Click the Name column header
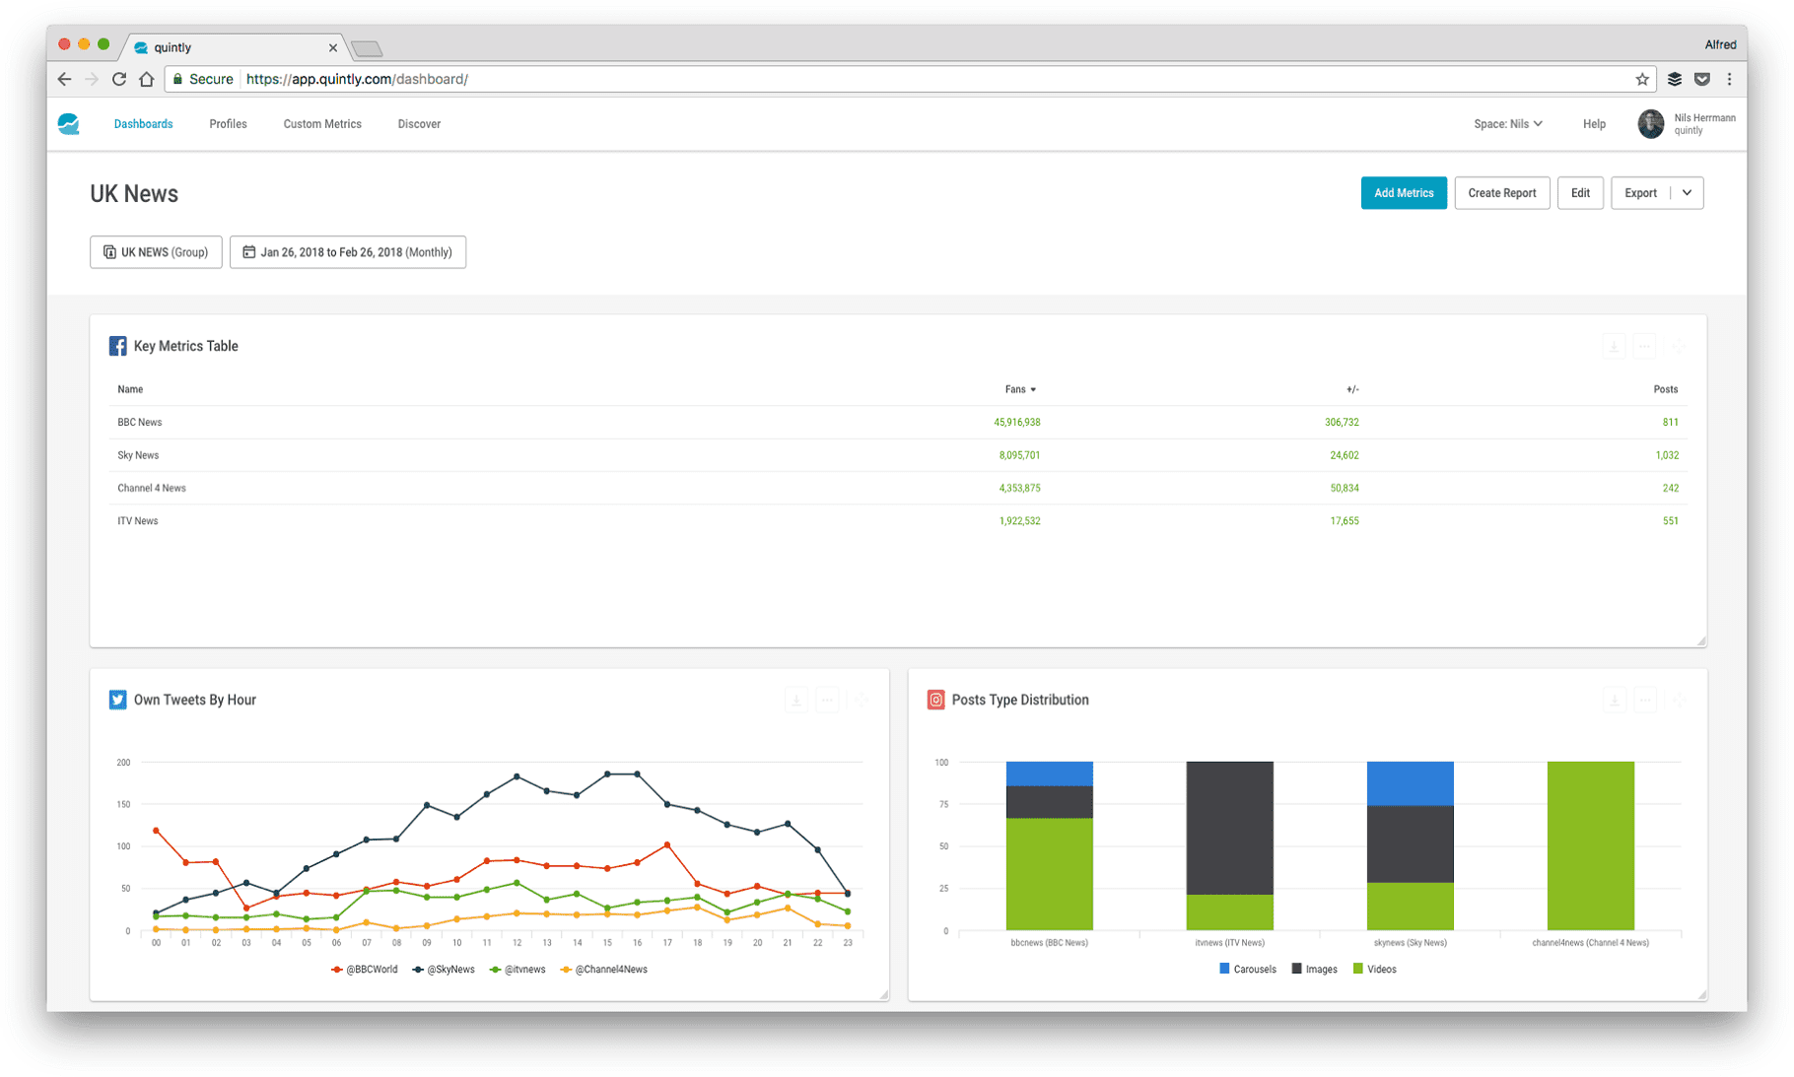Image resolution: width=1794 pixels, height=1077 pixels. click(x=130, y=389)
